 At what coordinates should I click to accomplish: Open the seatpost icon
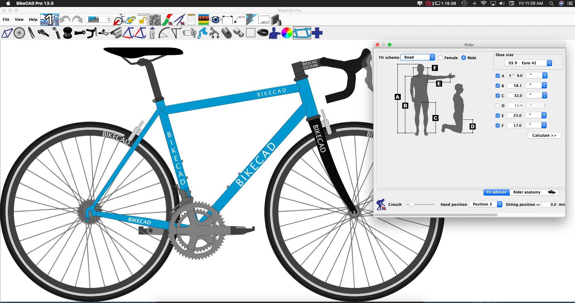(56, 33)
